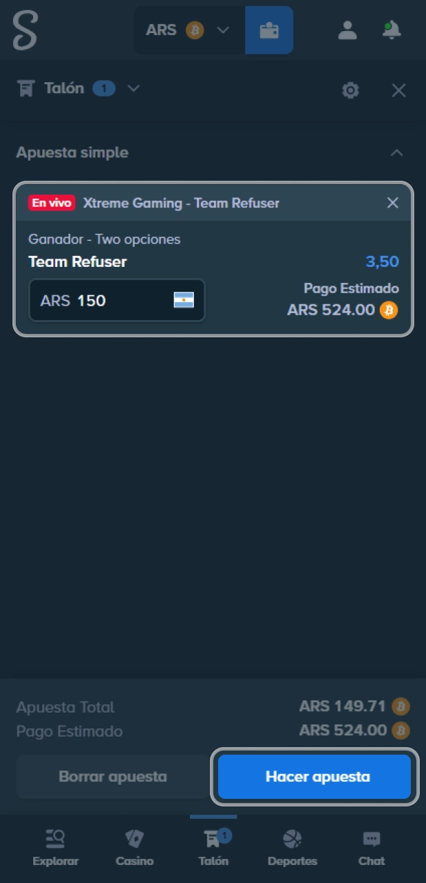Open bet slip settings gear
Viewport: 426px width, 883px height.
pyautogui.click(x=350, y=90)
